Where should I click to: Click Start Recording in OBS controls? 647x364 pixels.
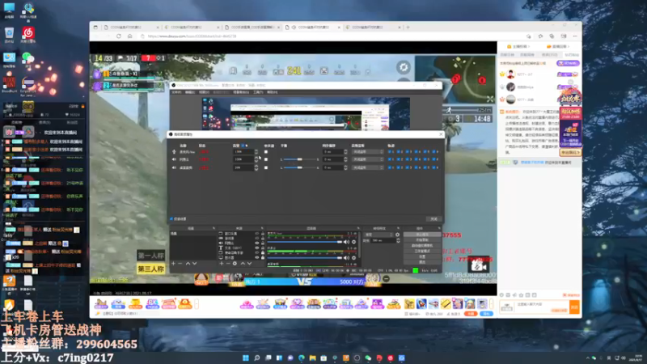click(x=421, y=239)
